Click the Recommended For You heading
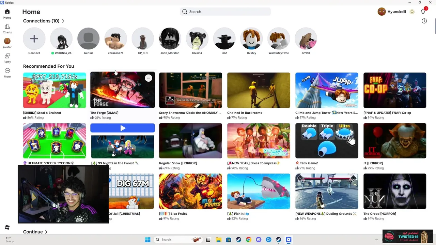The image size is (436, 245). (48, 66)
